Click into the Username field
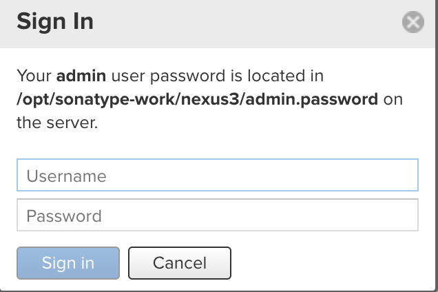The height and width of the screenshot is (292, 438). tap(217, 176)
